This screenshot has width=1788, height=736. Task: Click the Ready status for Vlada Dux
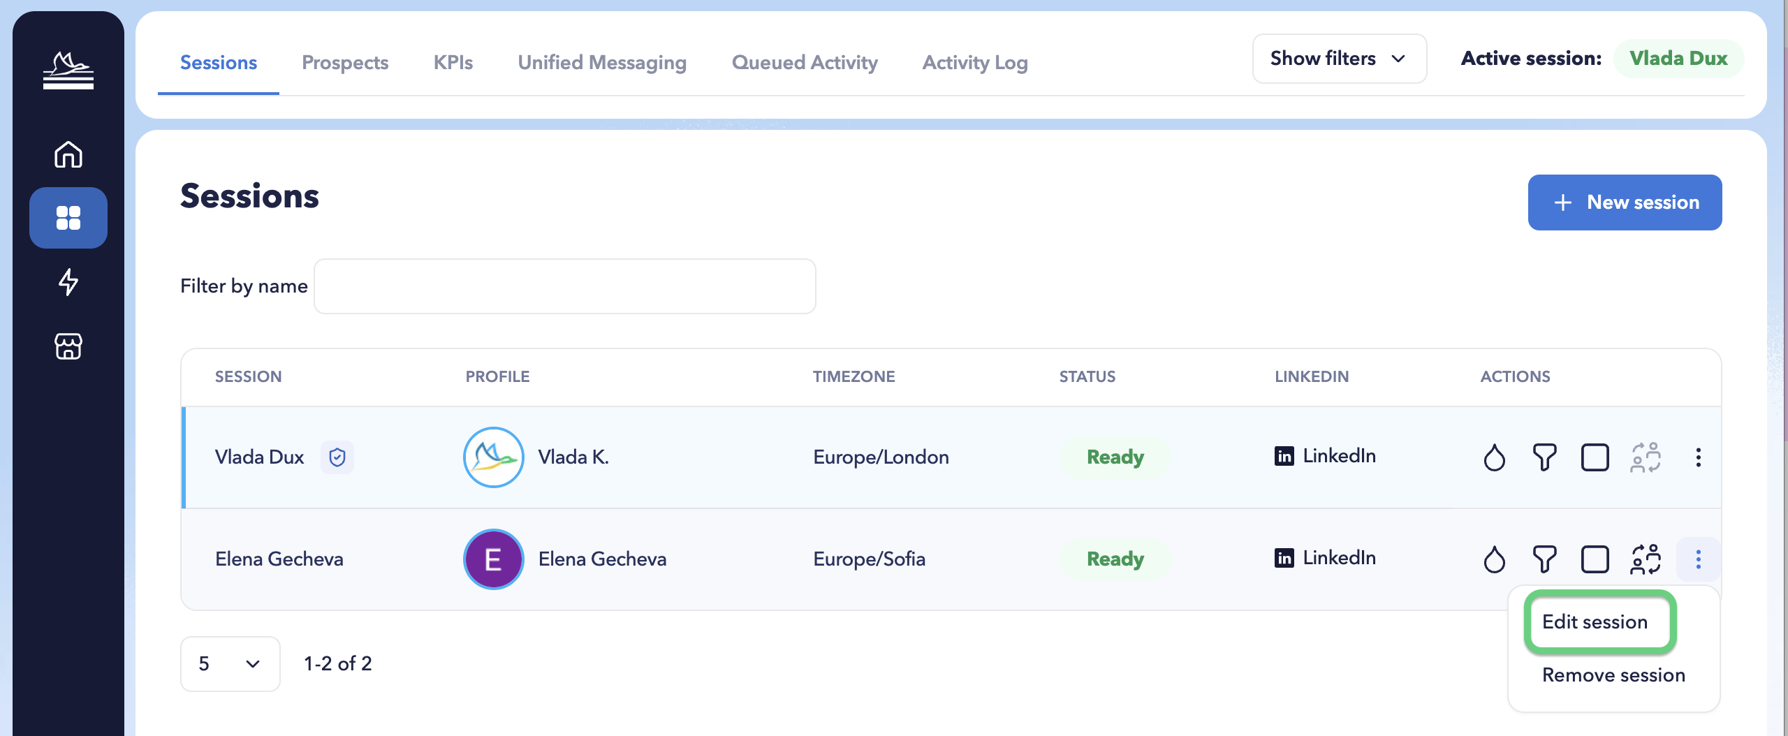(1115, 457)
